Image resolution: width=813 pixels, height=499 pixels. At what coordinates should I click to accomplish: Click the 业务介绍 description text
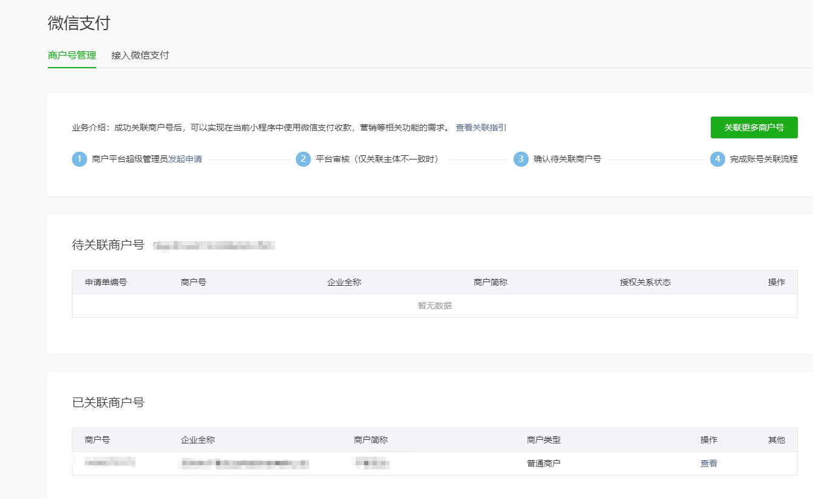(261, 127)
